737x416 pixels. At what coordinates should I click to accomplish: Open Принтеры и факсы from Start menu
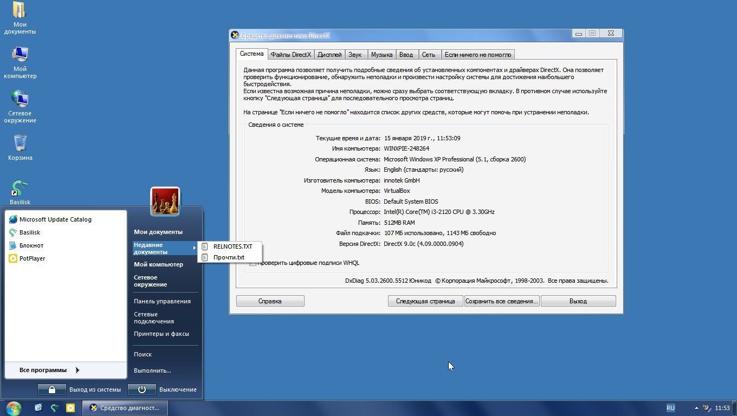161,334
